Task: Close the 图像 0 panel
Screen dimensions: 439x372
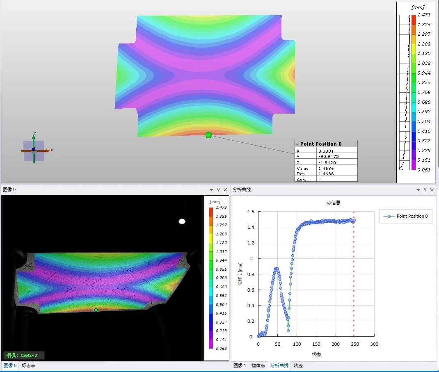Action: point(225,190)
